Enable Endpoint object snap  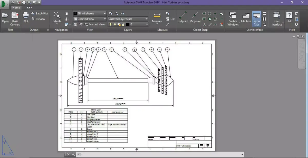[x=183, y=18]
